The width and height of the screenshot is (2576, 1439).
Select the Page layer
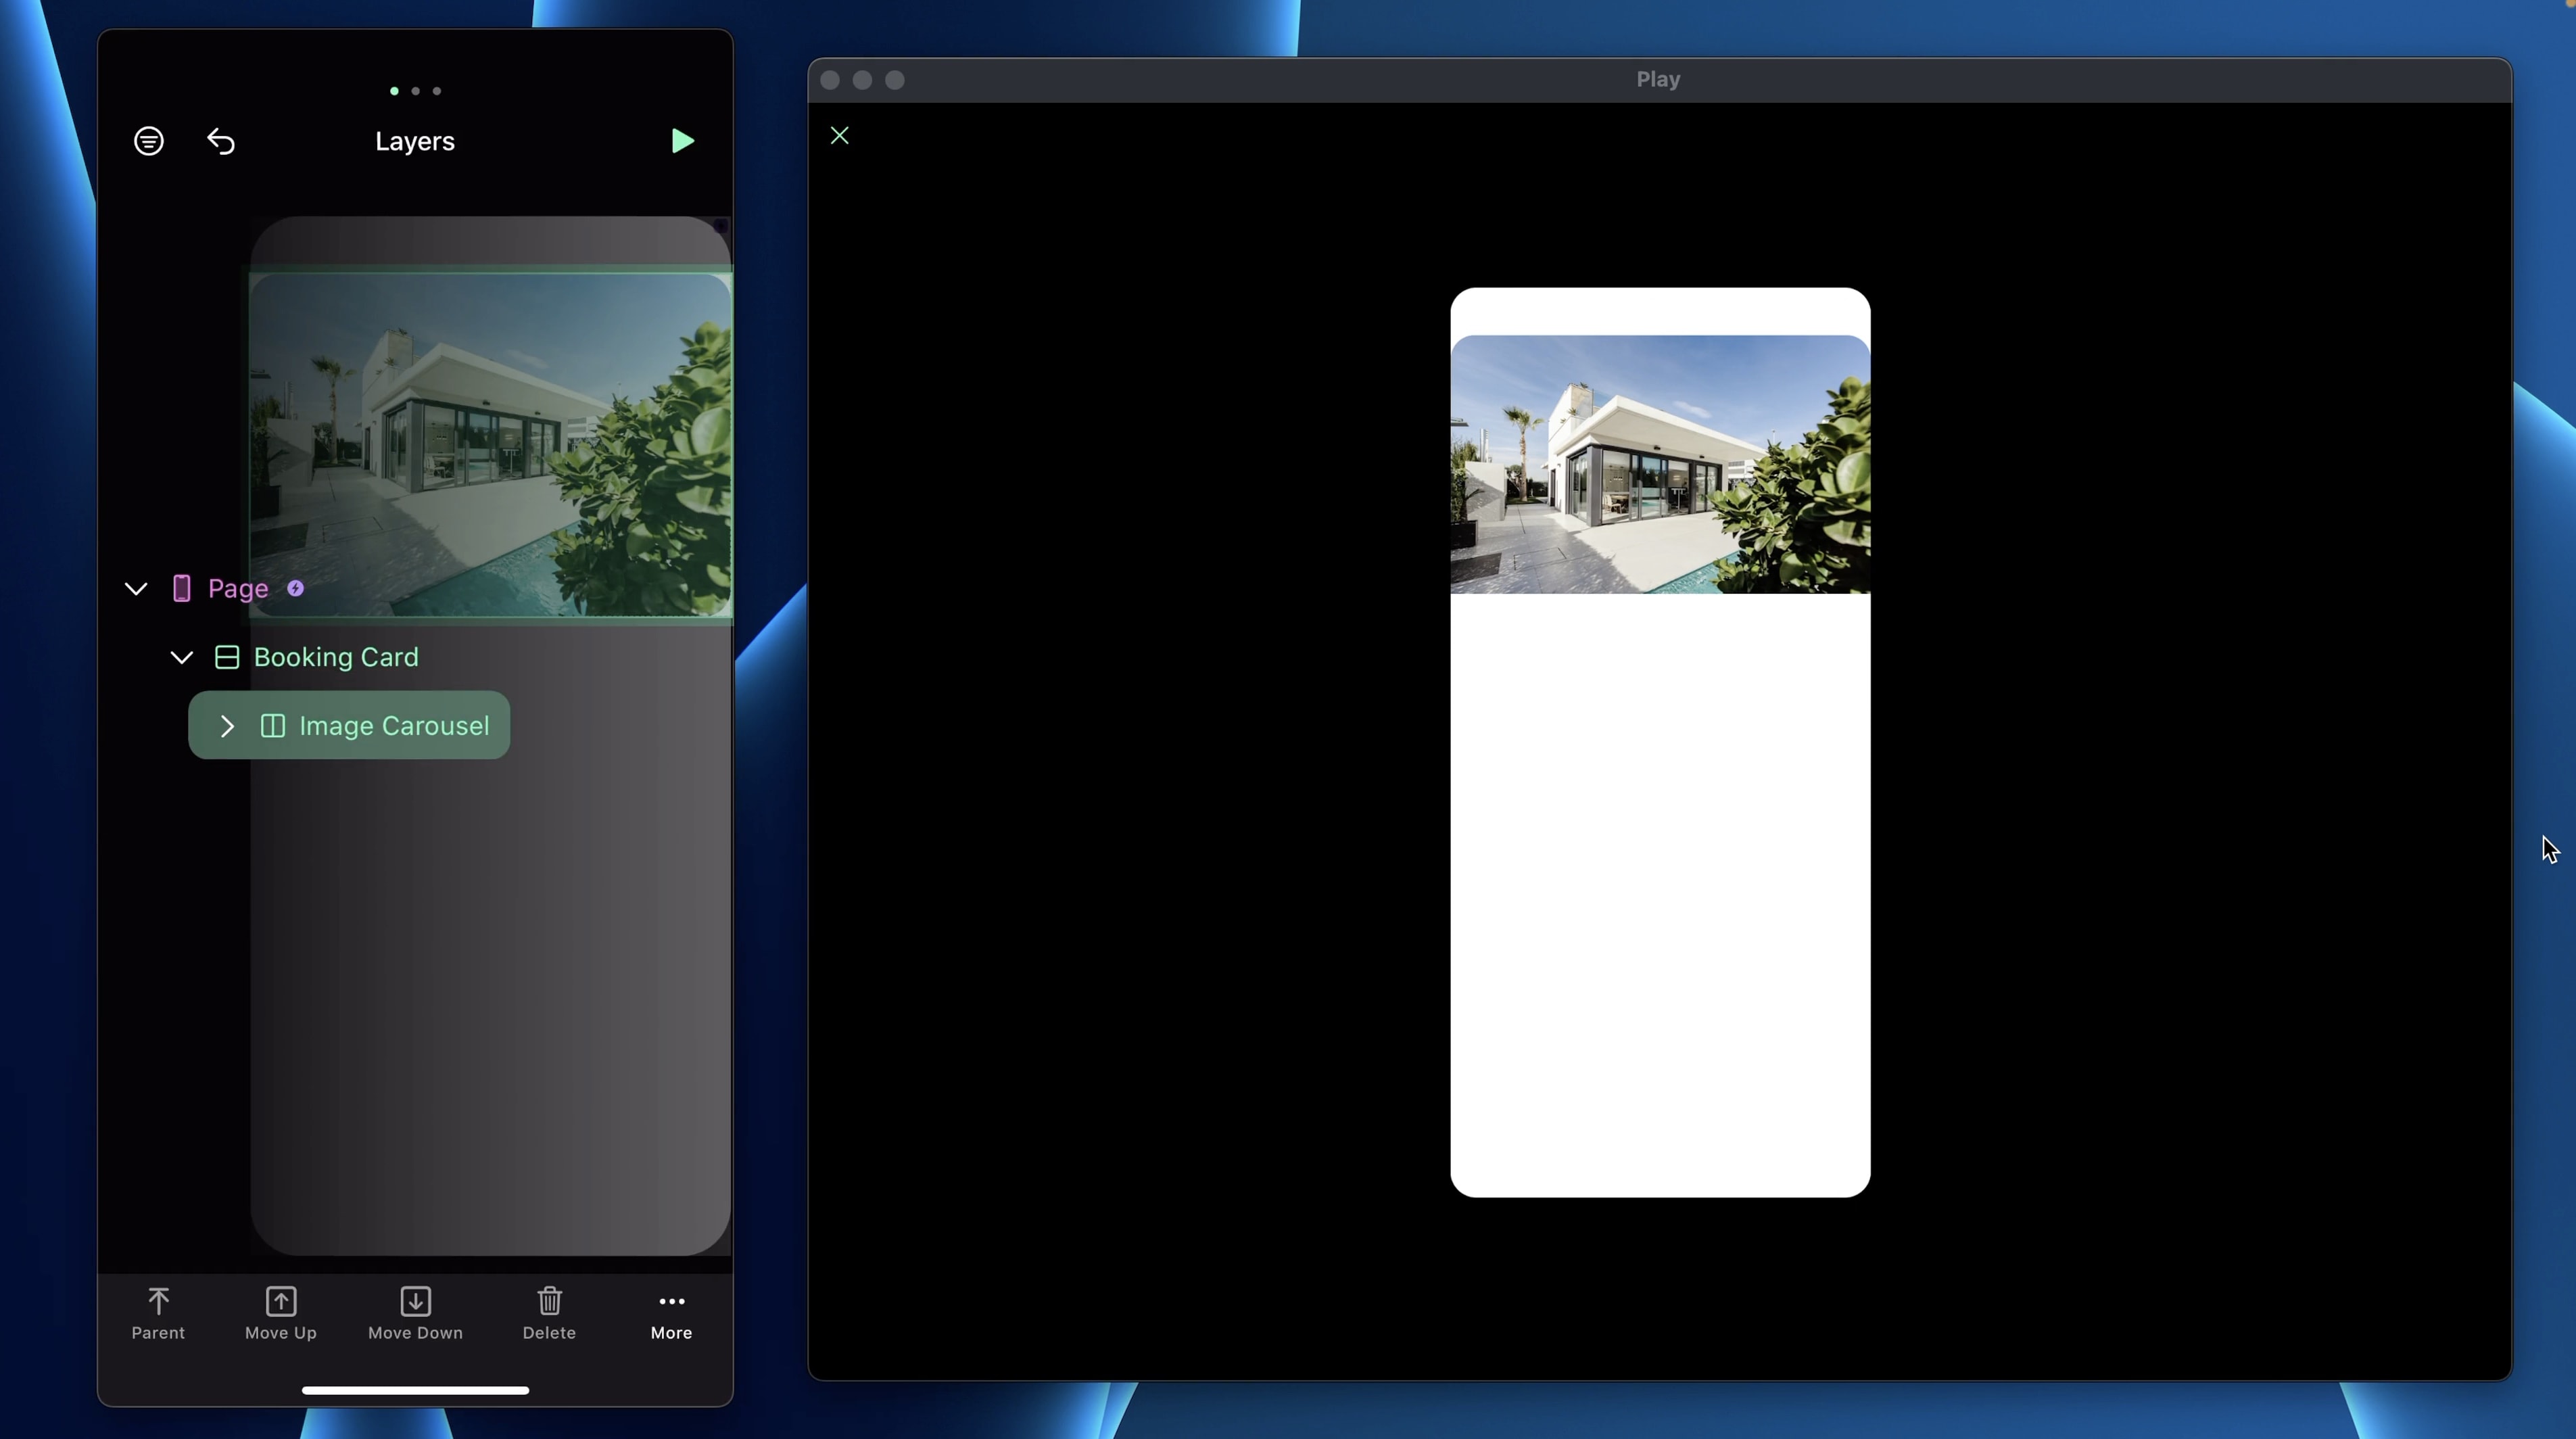tap(238, 589)
